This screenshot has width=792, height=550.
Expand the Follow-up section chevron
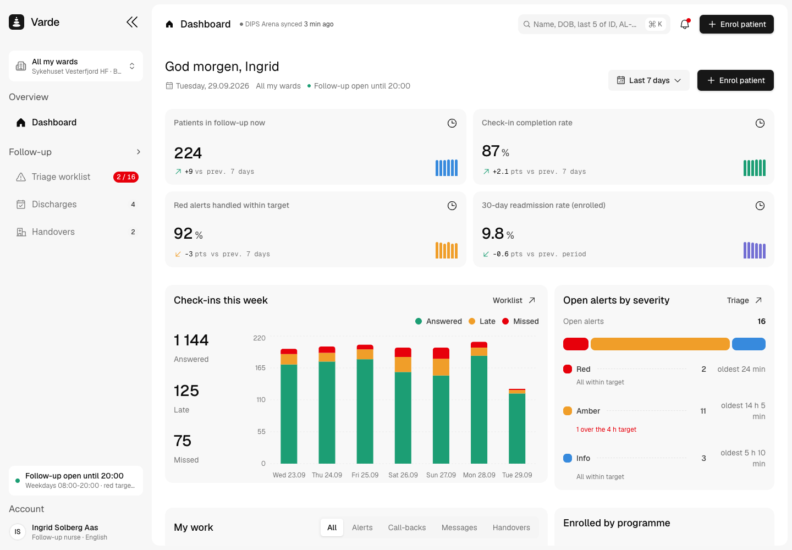139,152
